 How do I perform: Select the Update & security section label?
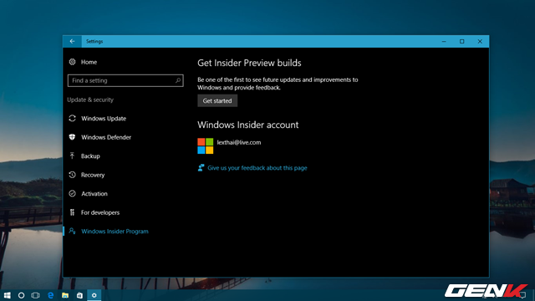click(90, 99)
